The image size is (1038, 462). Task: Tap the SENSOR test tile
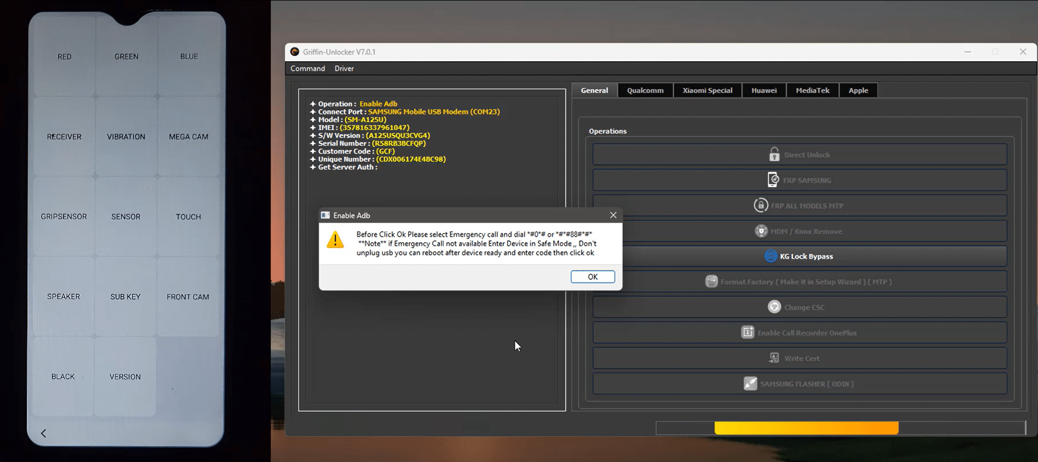[126, 217]
